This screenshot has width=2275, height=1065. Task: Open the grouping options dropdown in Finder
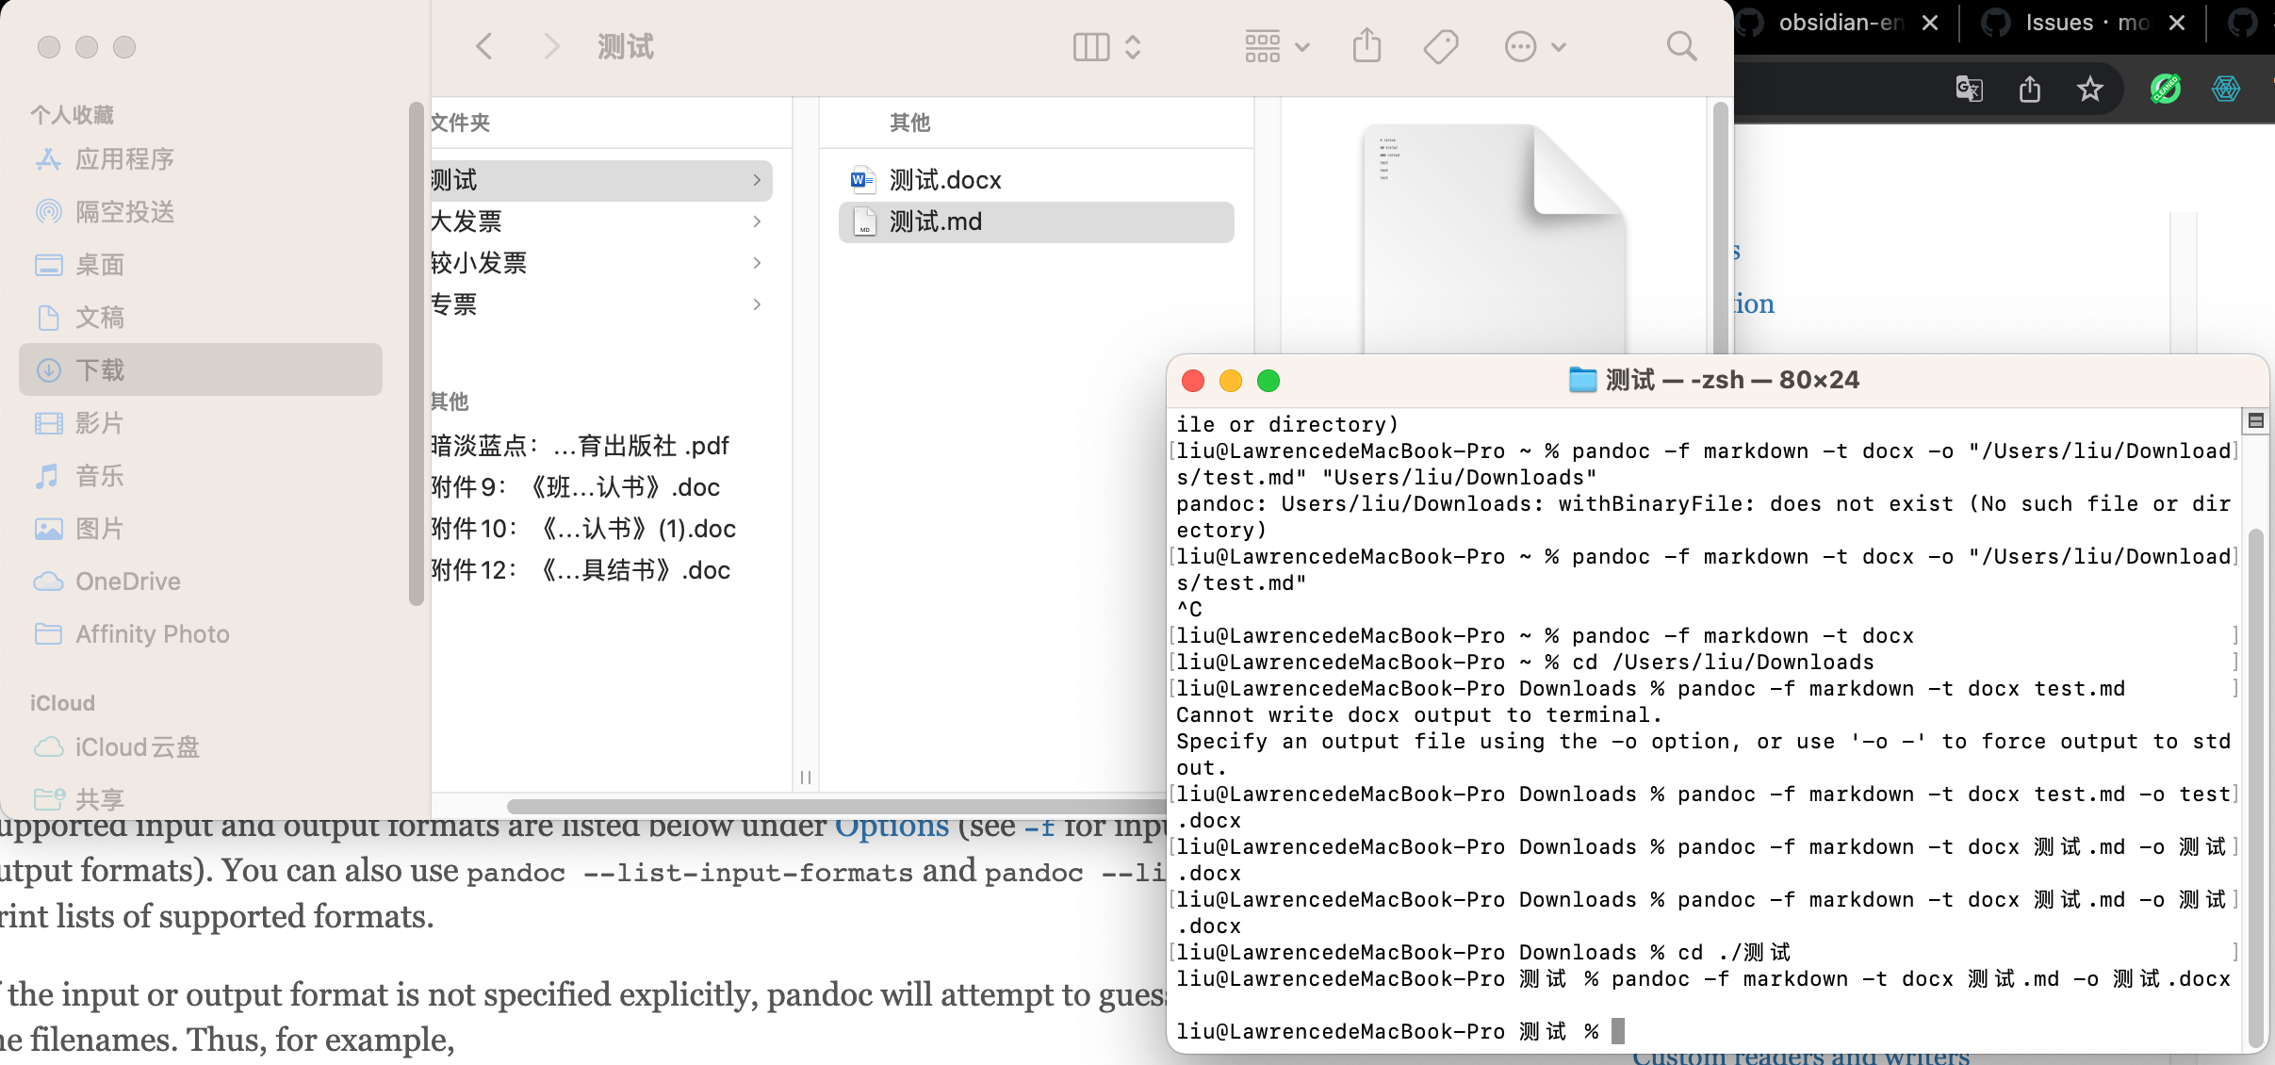1274,45
